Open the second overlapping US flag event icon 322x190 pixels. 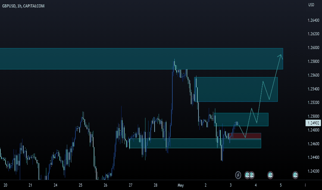tap(252, 175)
